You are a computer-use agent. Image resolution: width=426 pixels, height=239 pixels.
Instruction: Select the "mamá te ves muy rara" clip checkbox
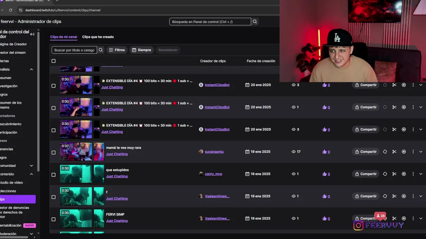(x=54, y=153)
